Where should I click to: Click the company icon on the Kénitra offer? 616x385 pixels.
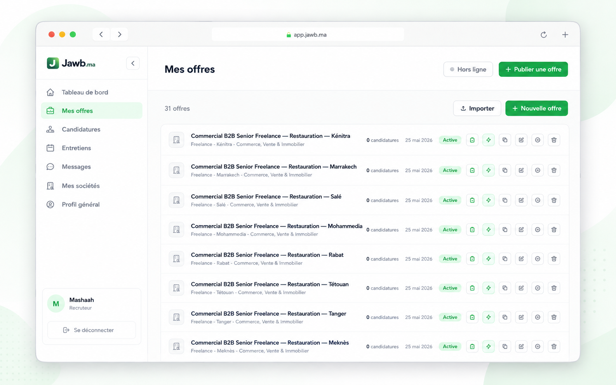pos(176,140)
